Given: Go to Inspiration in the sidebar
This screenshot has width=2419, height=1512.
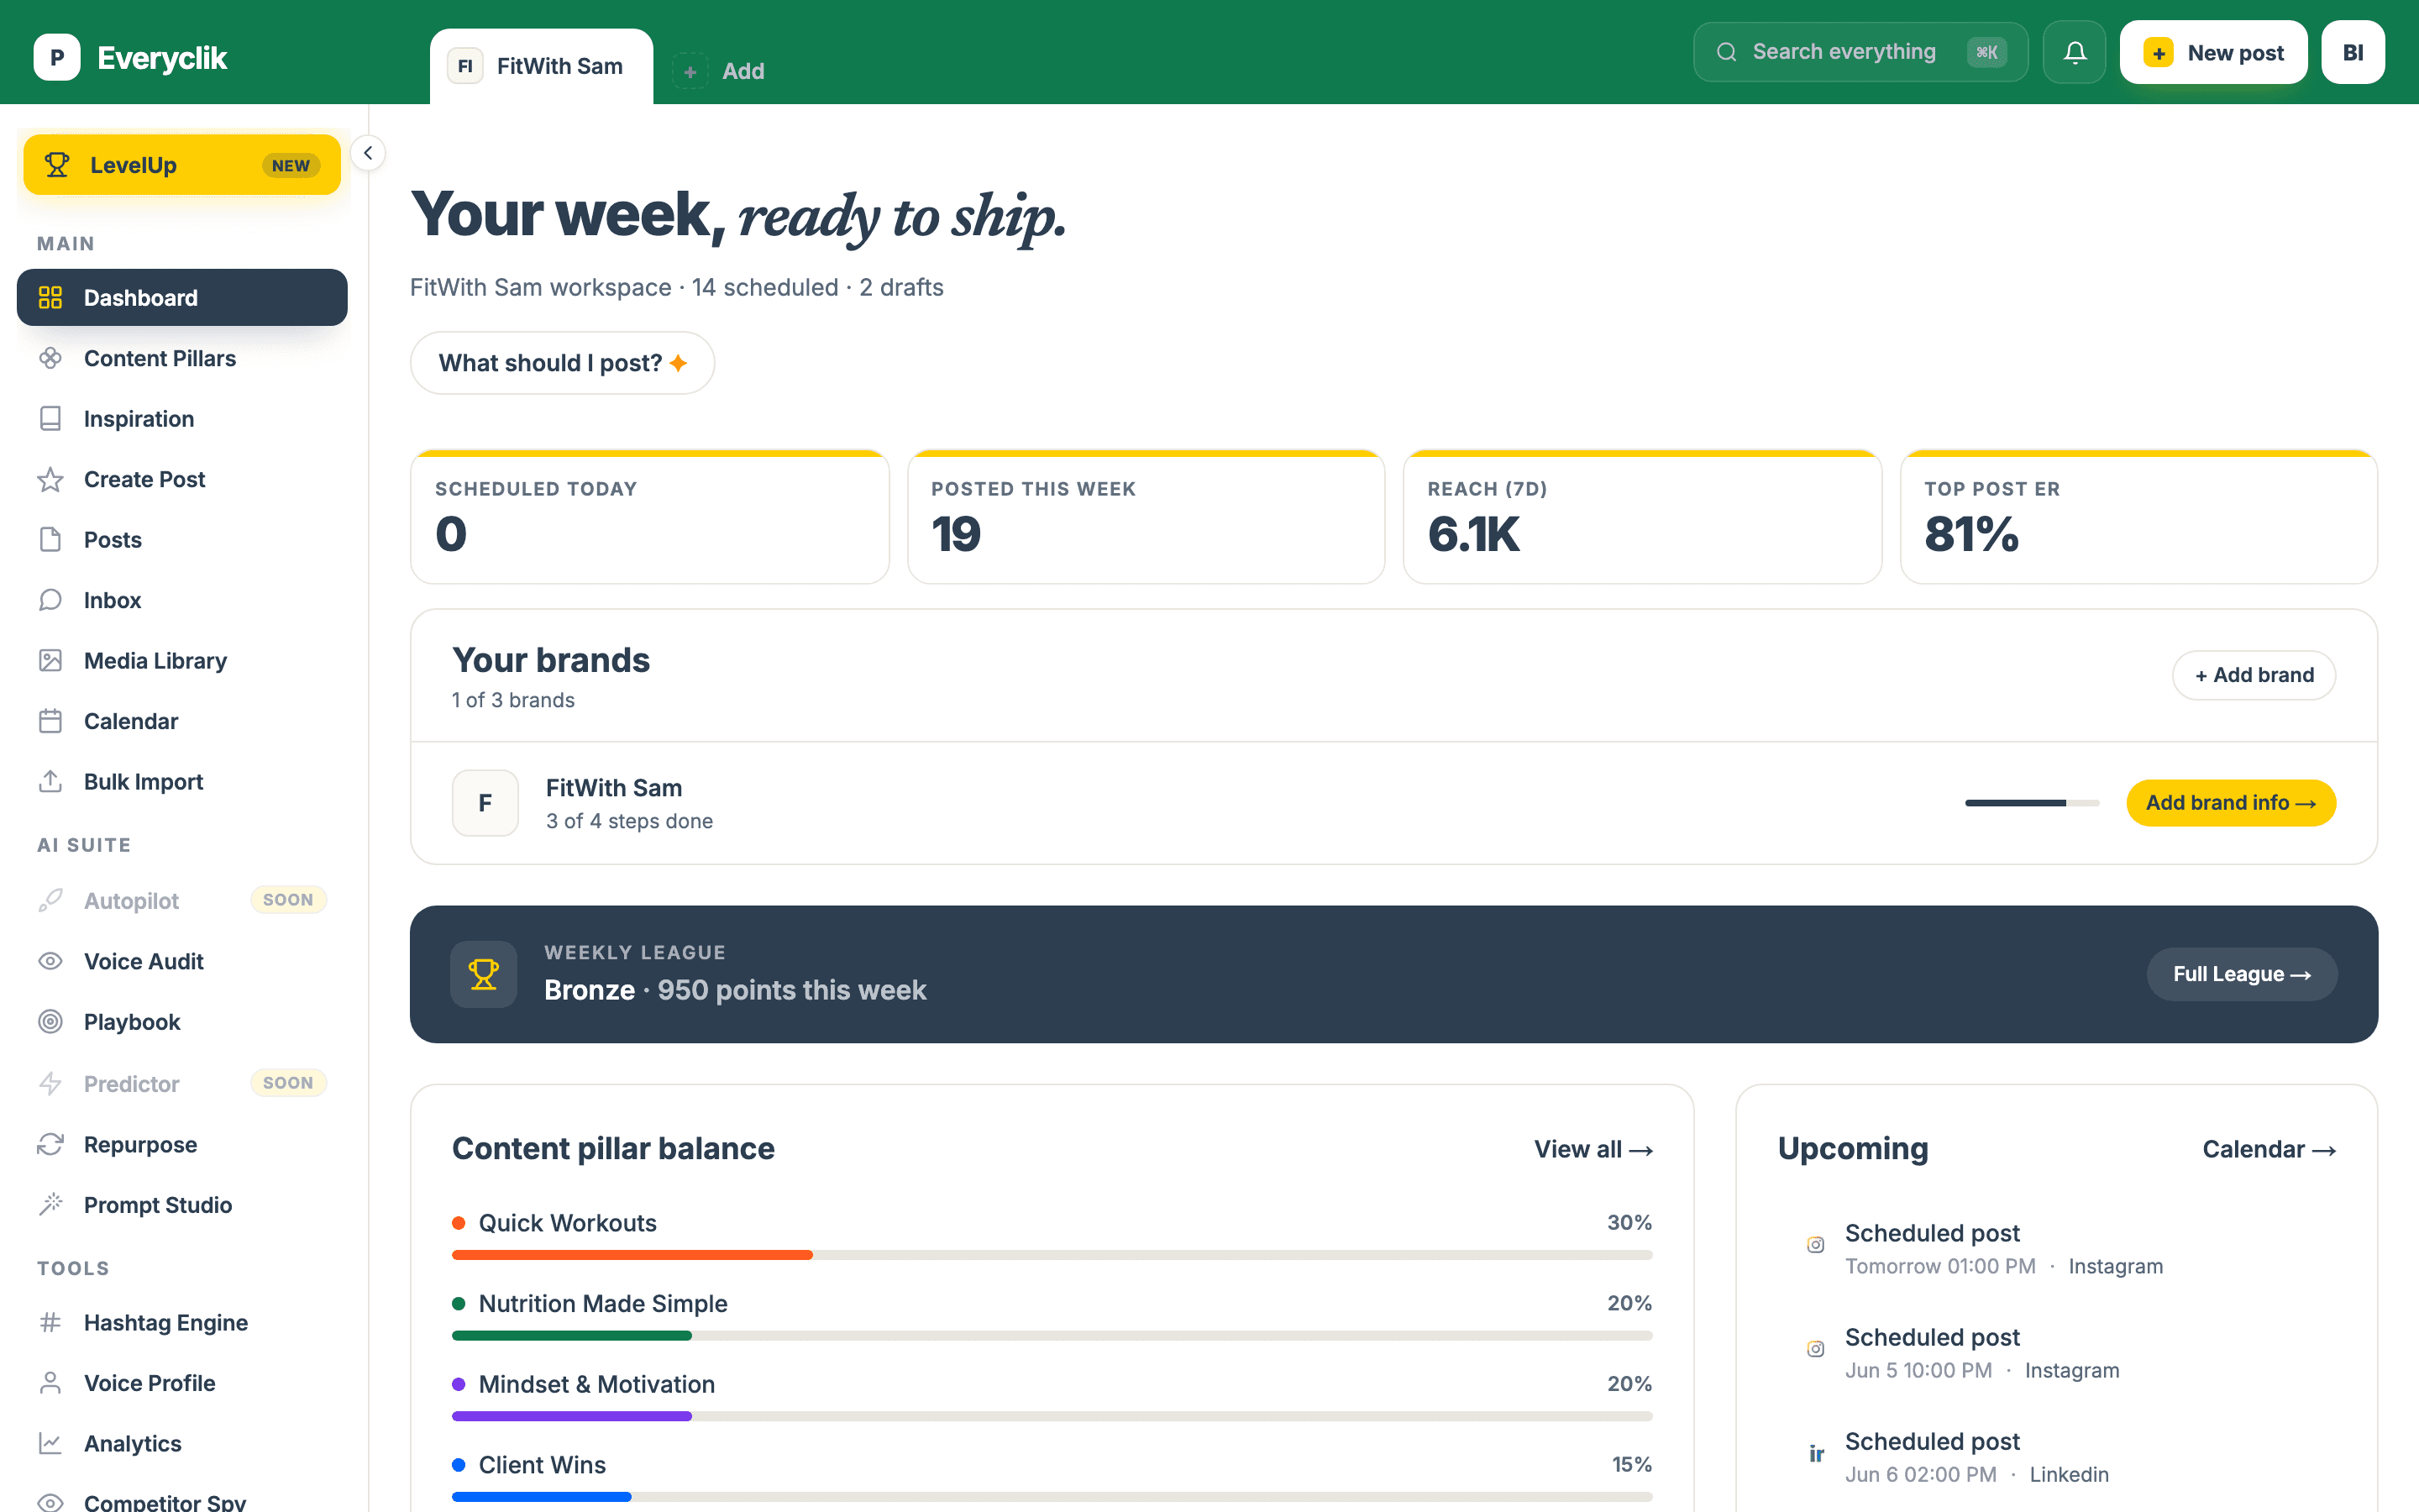Looking at the screenshot, I should [x=182, y=419].
